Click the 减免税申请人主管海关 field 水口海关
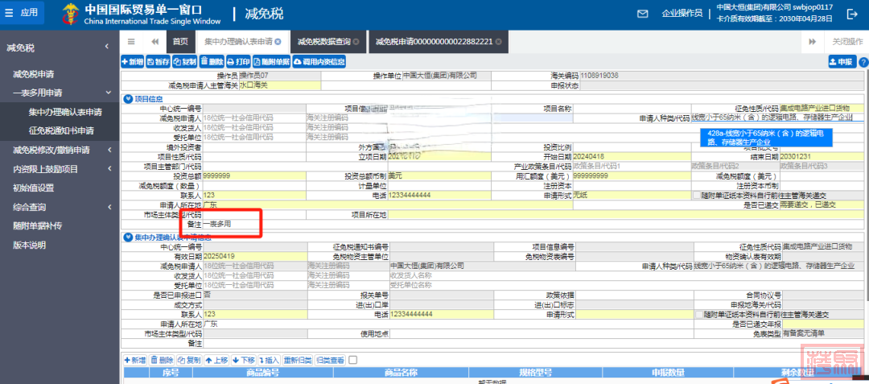 click(x=280, y=85)
